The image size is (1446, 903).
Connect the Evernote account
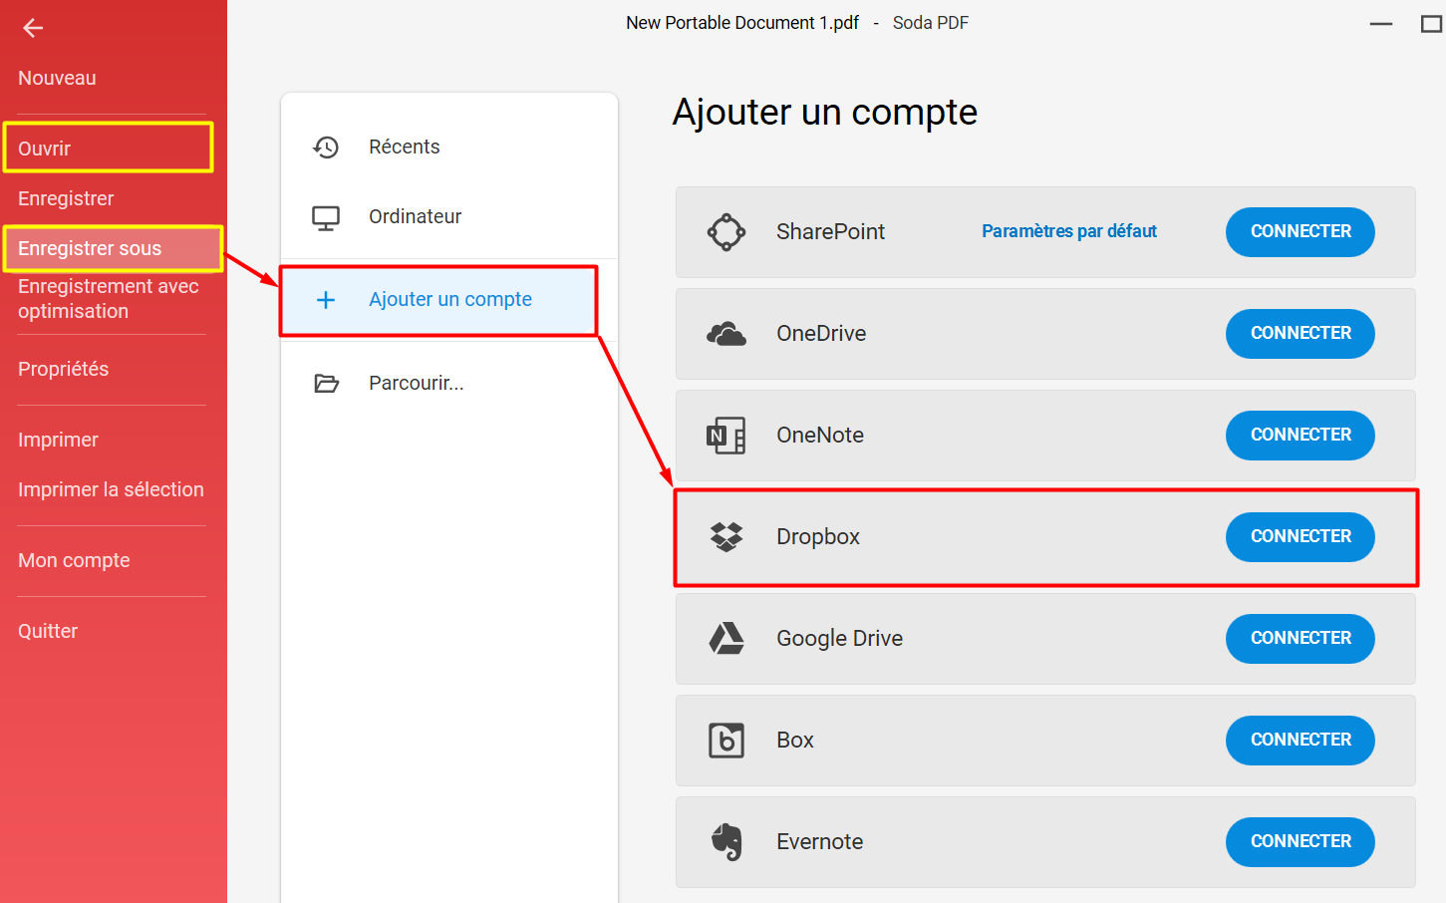coord(1301,842)
